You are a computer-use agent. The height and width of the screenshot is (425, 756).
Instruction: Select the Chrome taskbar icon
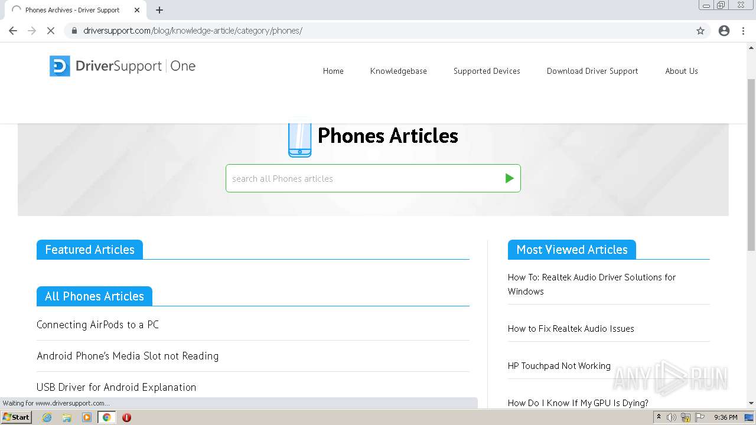click(x=107, y=417)
